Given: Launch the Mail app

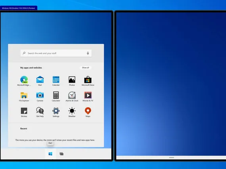Looking at the screenshot, I should (40, 81).
